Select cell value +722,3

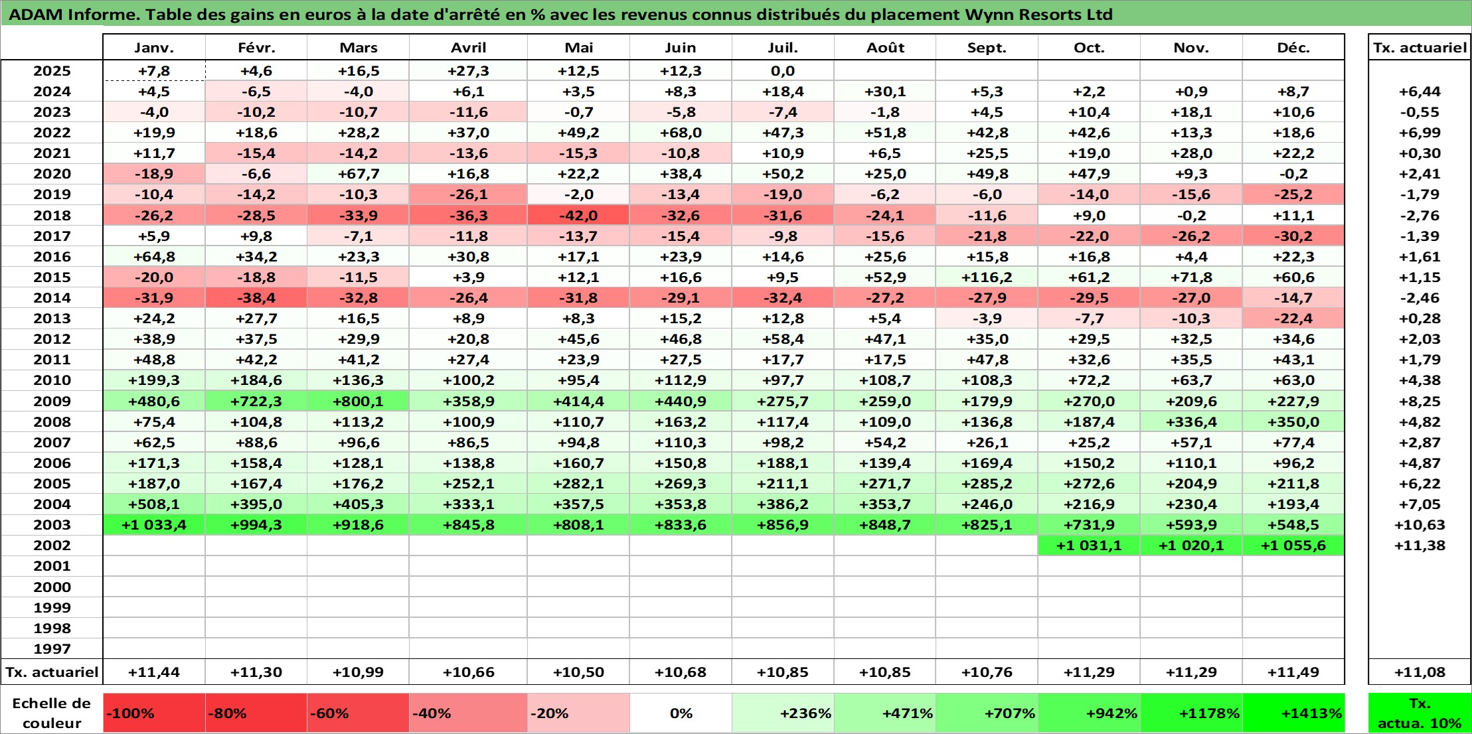click(256, 401)
